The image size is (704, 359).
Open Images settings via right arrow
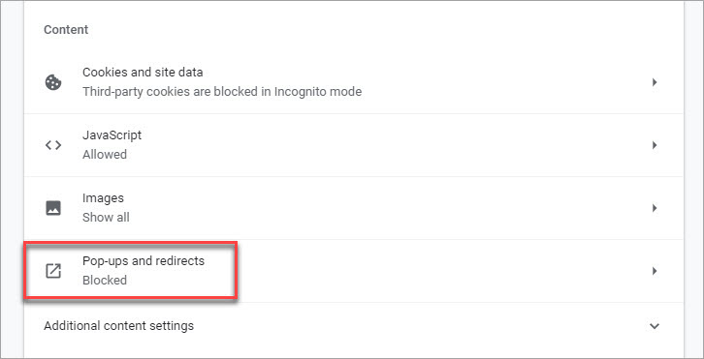click(x=655, y=208)
